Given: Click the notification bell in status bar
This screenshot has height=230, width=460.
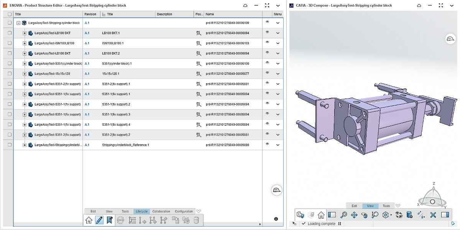Looking at the screenshot, I should [x=453, y=223].
